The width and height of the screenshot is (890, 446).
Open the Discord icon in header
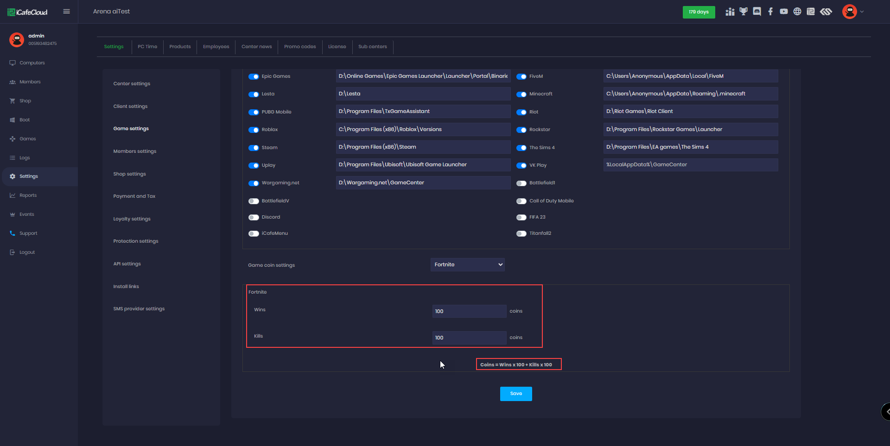[757, 12]
